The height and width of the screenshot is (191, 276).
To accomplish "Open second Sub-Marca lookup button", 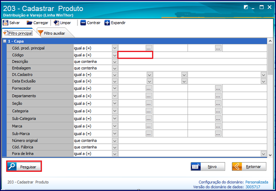I will [x=218, y=134].
